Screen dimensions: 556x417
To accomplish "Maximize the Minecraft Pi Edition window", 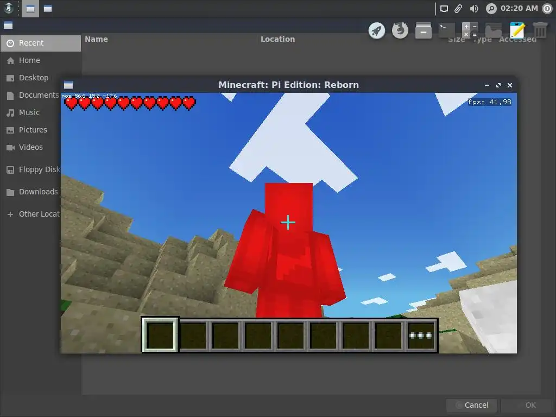I will pos(498,85).
